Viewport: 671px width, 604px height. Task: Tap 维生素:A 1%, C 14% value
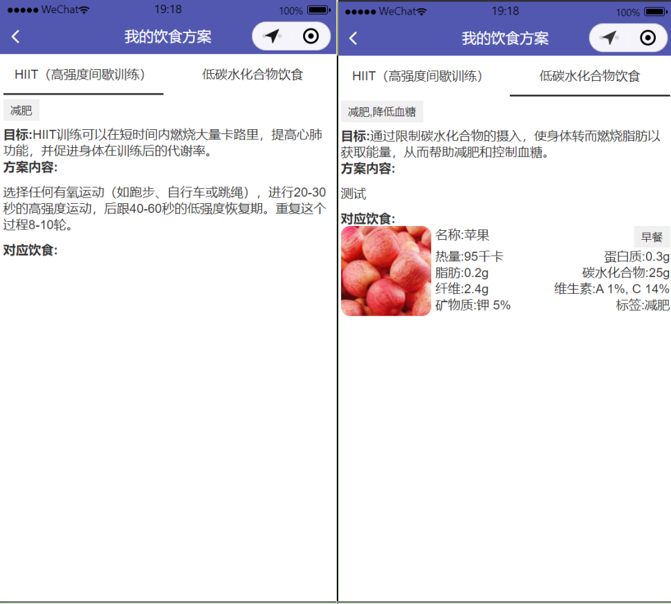(x=612, y=289)
